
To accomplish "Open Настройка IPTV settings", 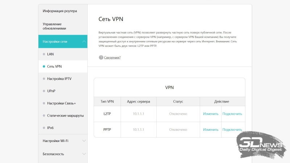I will coord(59,79).
